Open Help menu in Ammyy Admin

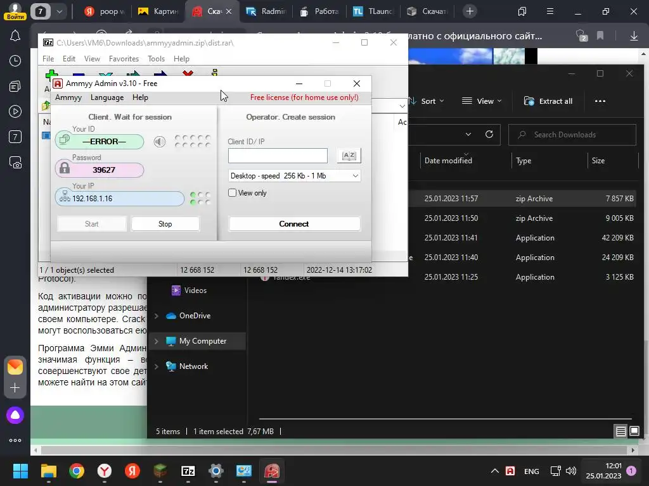coord(140,97)
